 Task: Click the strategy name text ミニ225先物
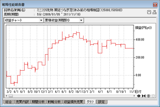click(x=45, y=10)
